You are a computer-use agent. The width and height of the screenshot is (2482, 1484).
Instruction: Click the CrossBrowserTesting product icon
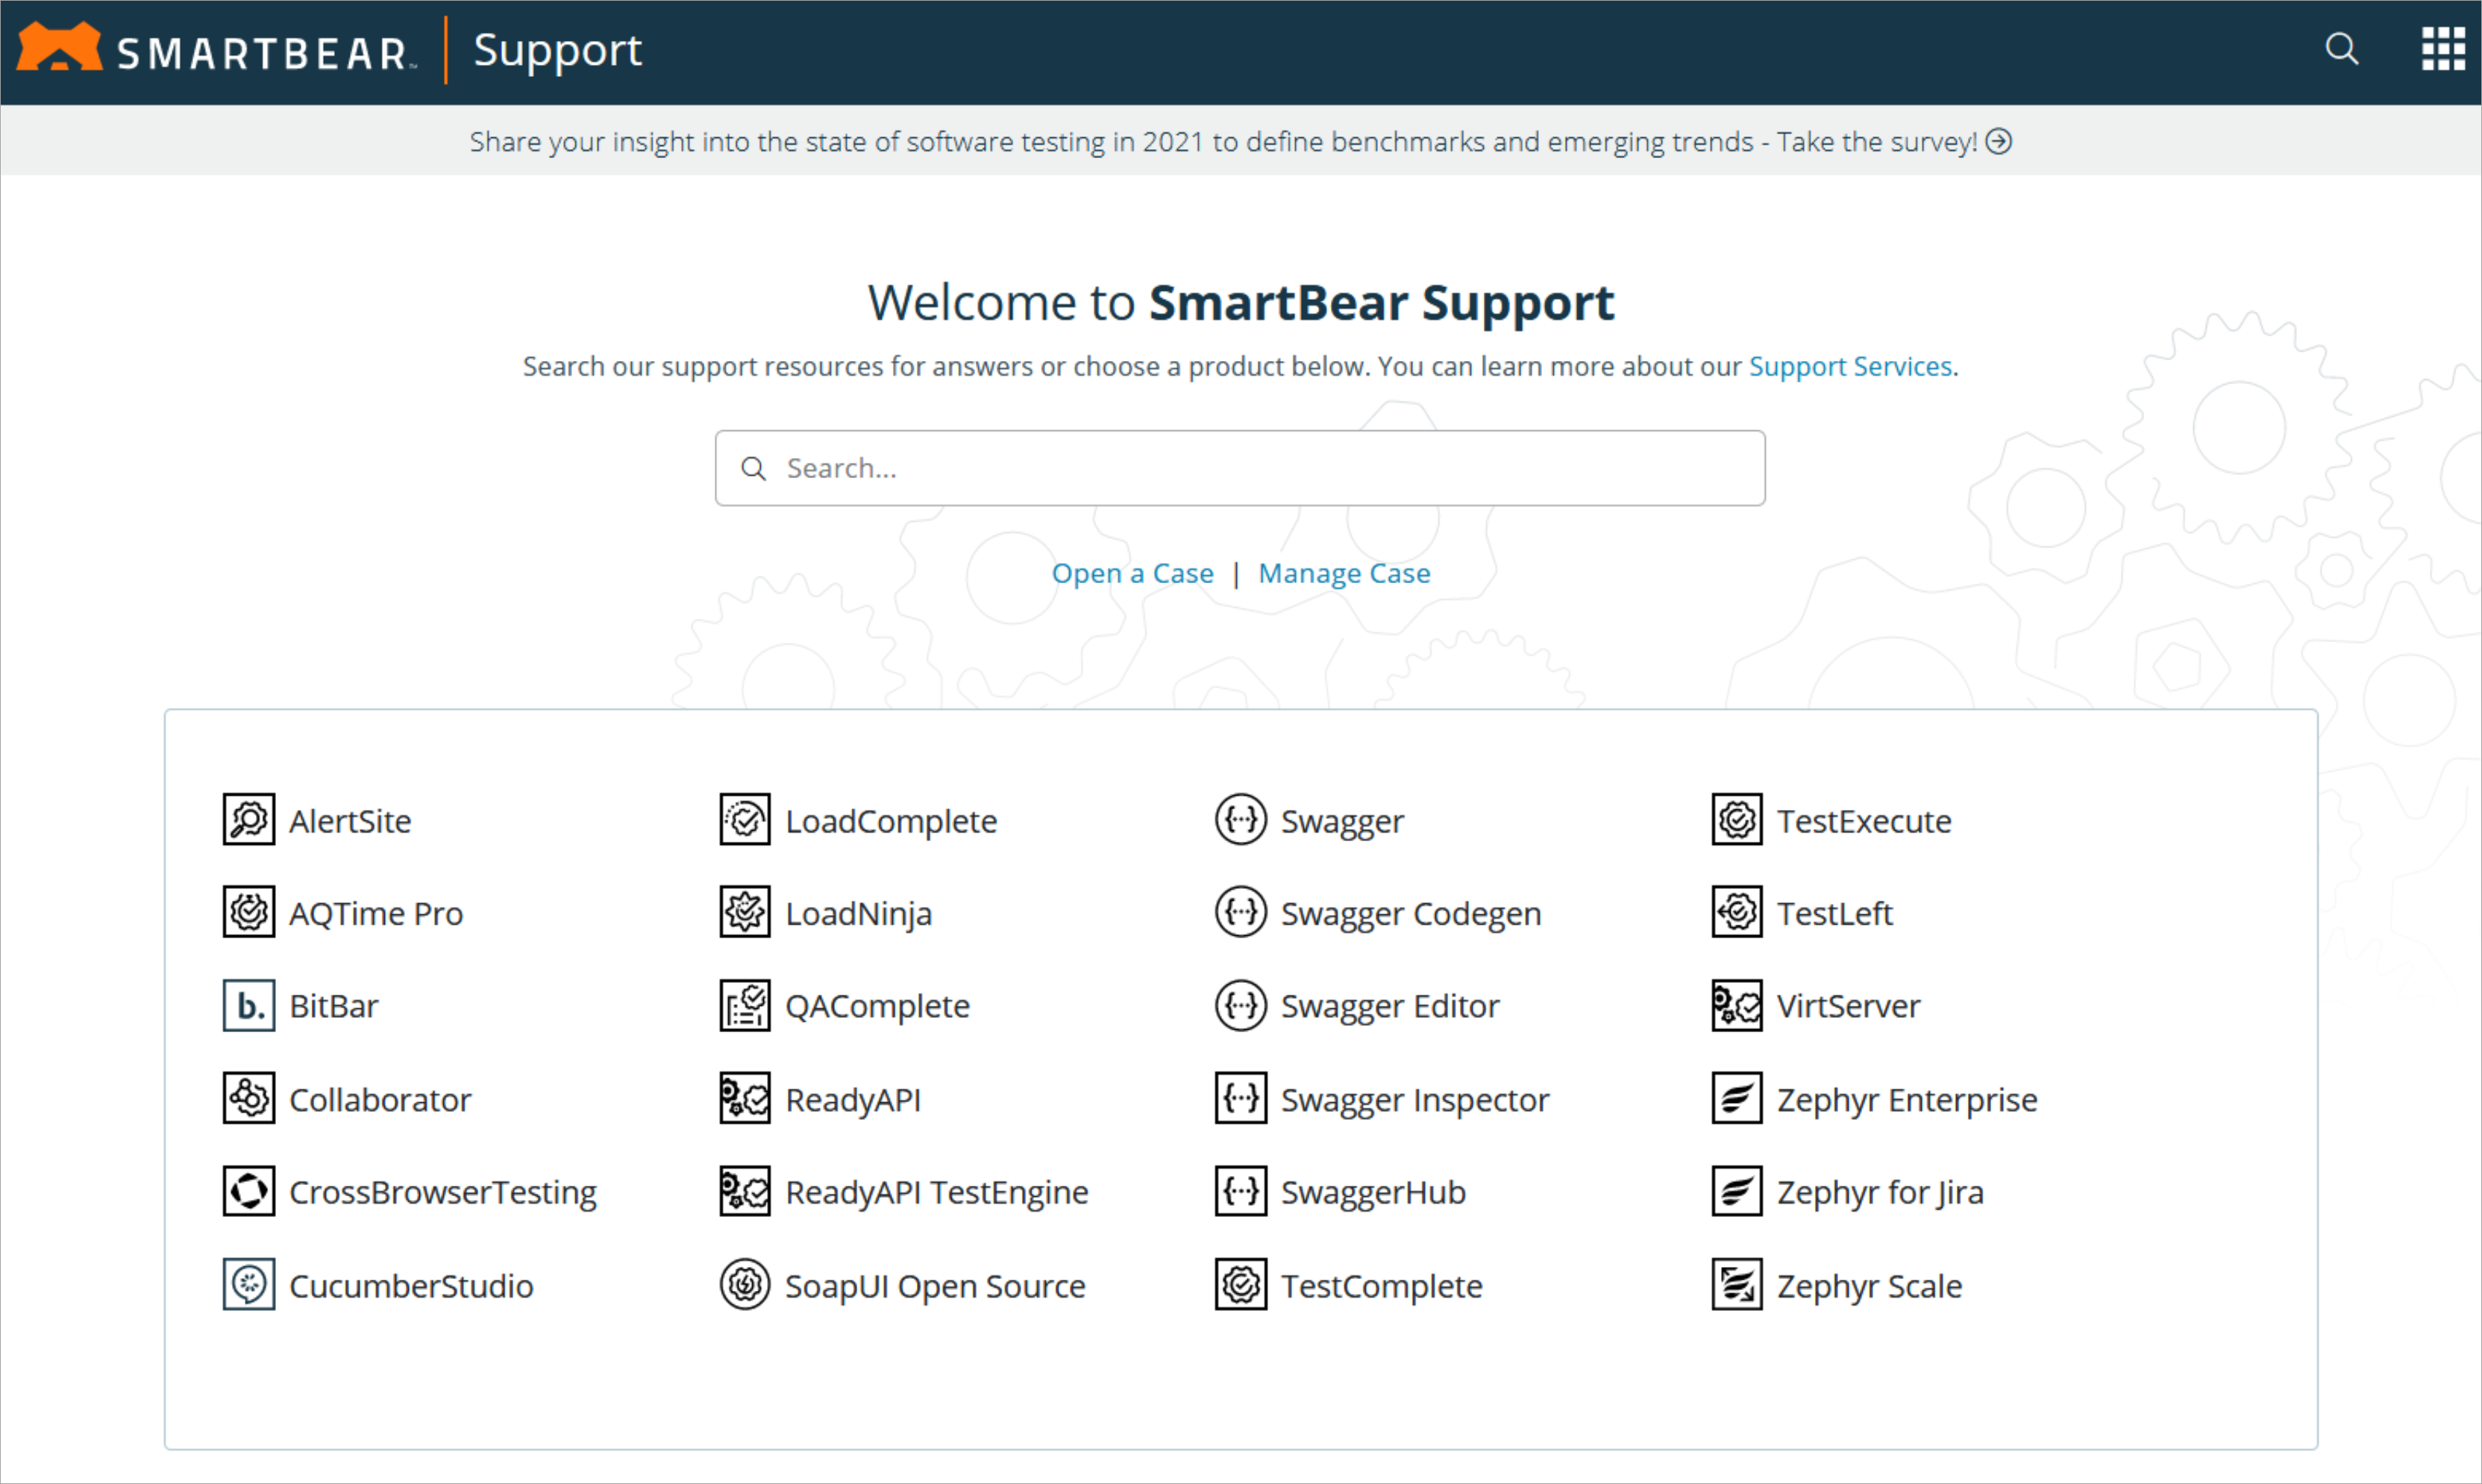point(248,1191)
